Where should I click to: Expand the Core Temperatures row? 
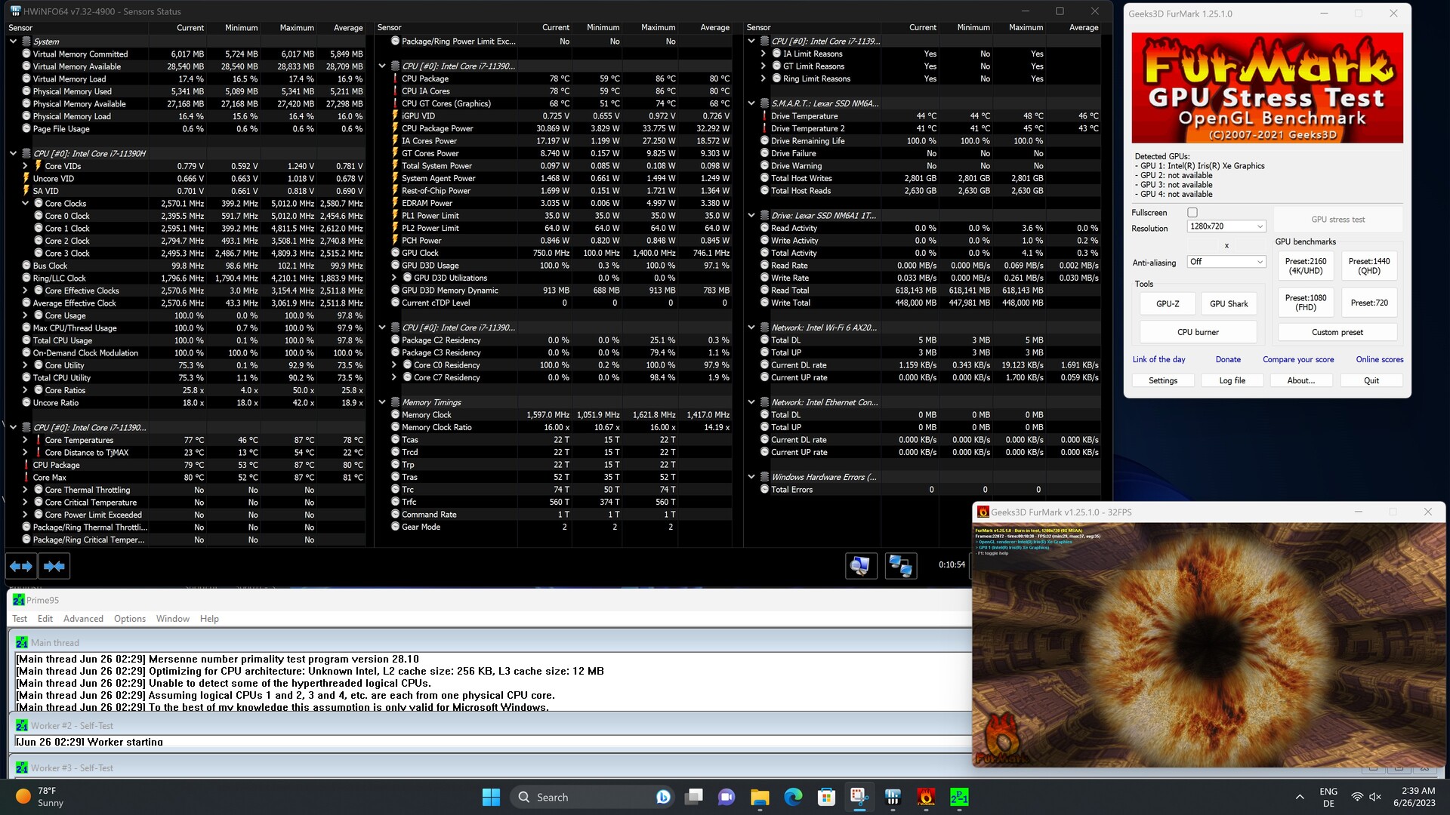click(25, 440)
